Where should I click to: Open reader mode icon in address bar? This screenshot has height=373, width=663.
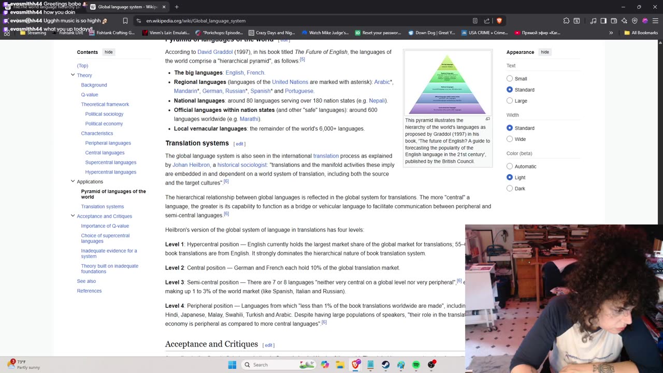point(475,21)
